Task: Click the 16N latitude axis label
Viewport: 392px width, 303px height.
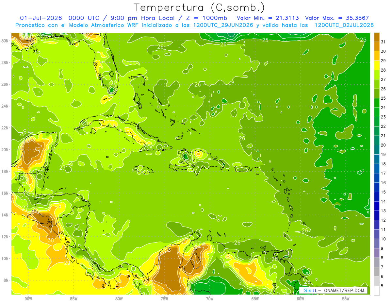Action: [x=5, y=193]
